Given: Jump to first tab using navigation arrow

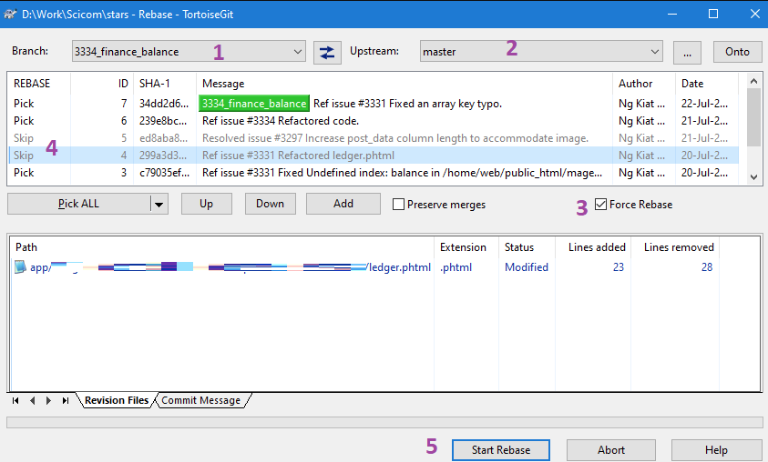Looking at the screenshot, I should [x=16, y=400].
